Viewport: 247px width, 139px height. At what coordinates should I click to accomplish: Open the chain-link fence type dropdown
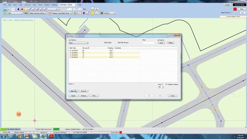click(x=37, y=13)
